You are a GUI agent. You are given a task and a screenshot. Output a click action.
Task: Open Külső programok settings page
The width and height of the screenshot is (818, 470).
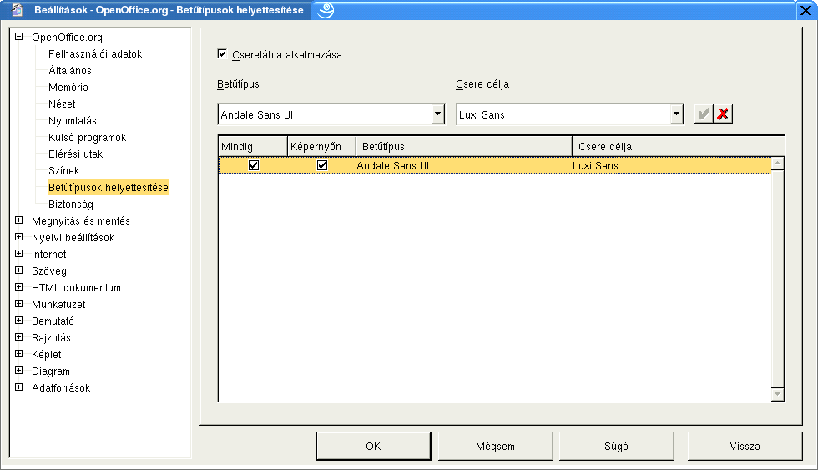87,137
